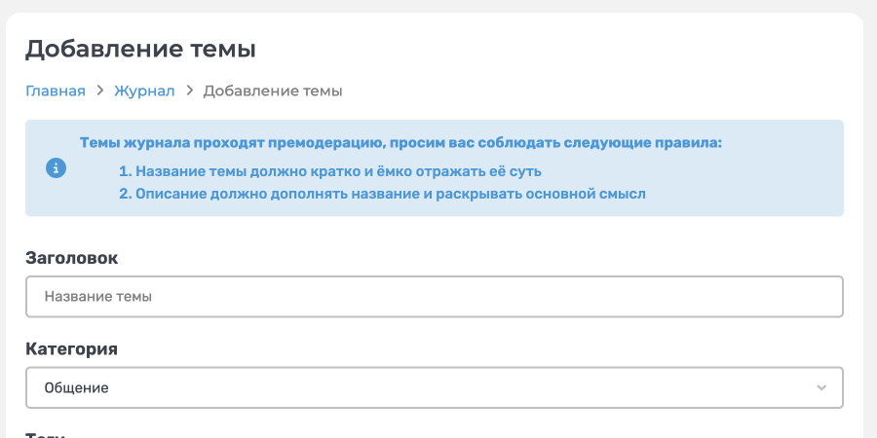This screenshot has height=438, width=877.
Task: Focus the Название темы input field
Action: (x=434, y=297)
